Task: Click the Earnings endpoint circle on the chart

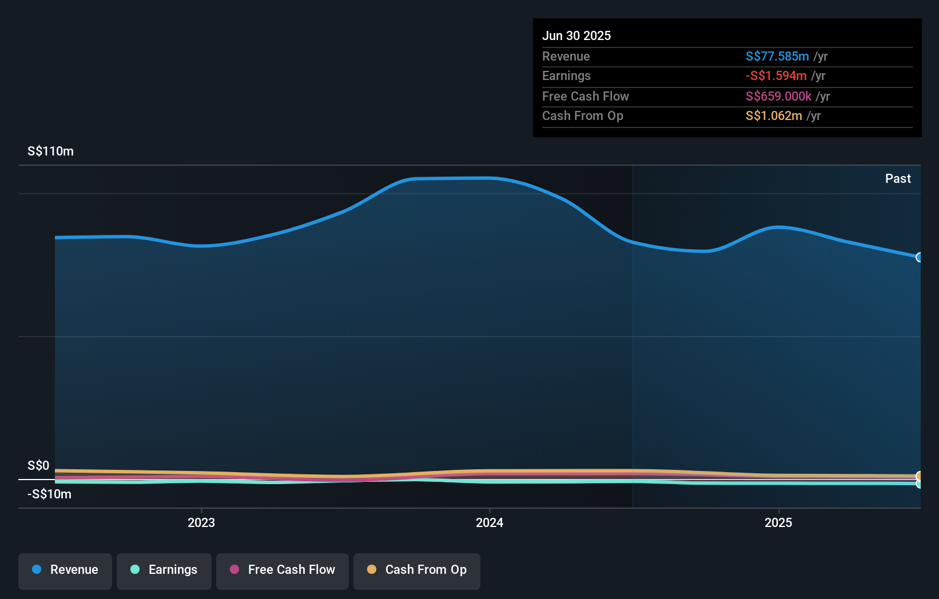Action: pyautogui.click(x=920, y=484)
